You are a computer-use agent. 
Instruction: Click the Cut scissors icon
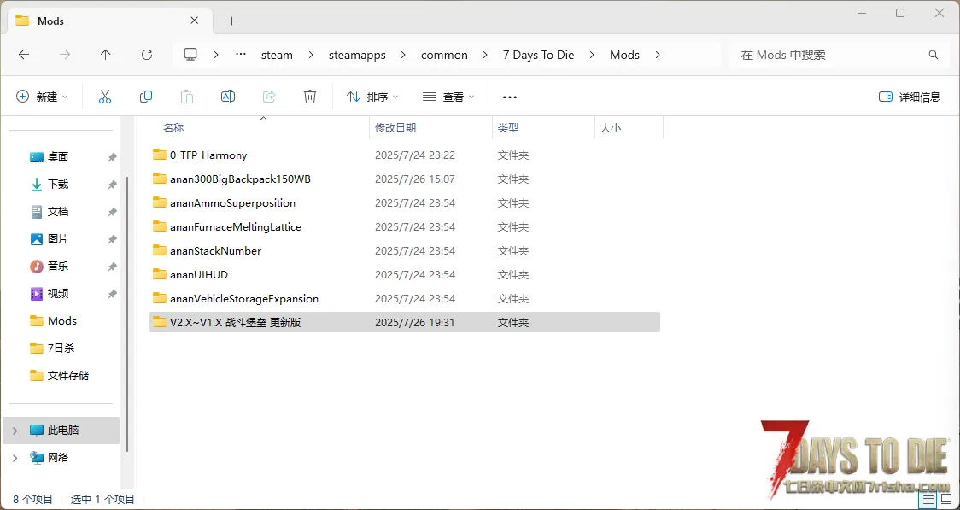click(x=105, y=97)
